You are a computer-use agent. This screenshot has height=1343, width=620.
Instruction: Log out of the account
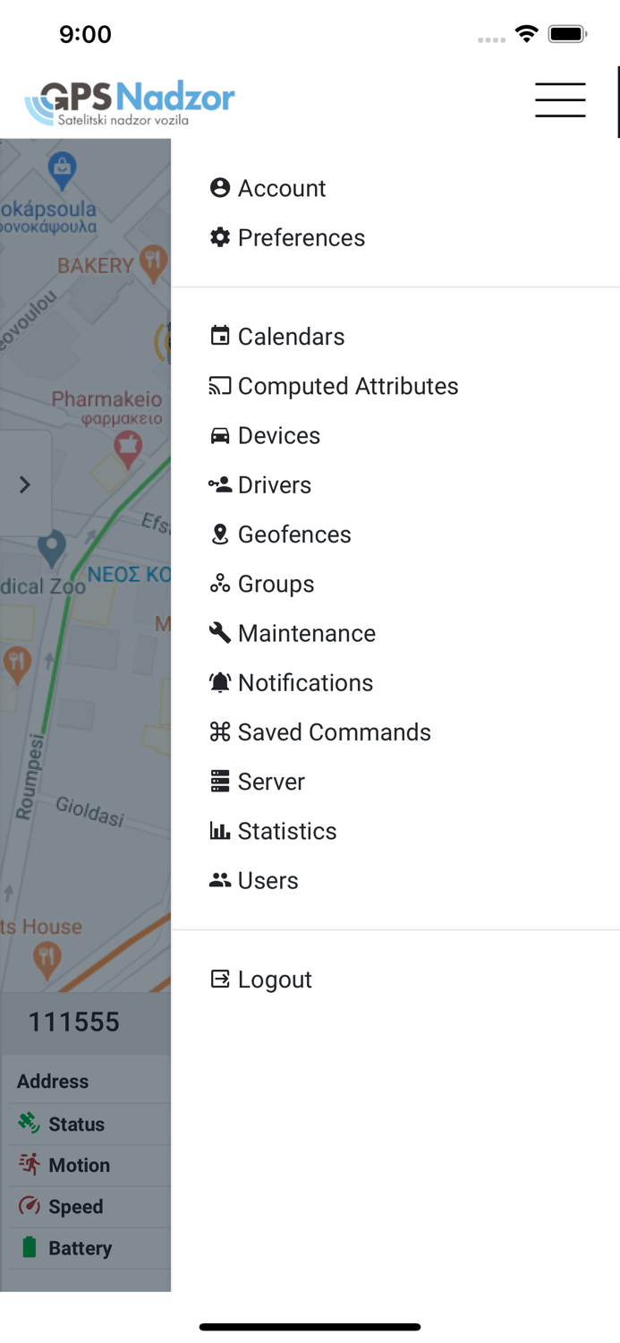[x=275, y=979]
